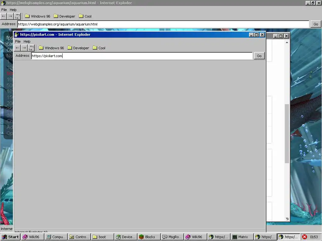322x241 pixels.
Task: Switch to boot folder taskbar item
Action: [x=102, y=237]
